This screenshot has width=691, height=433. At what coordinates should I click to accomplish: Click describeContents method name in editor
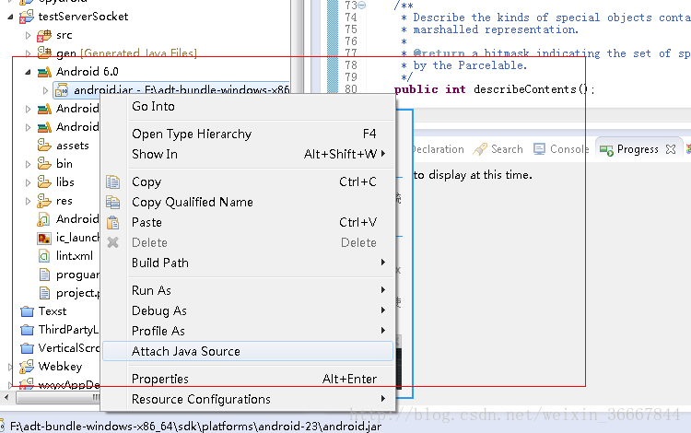click(525, 89)
